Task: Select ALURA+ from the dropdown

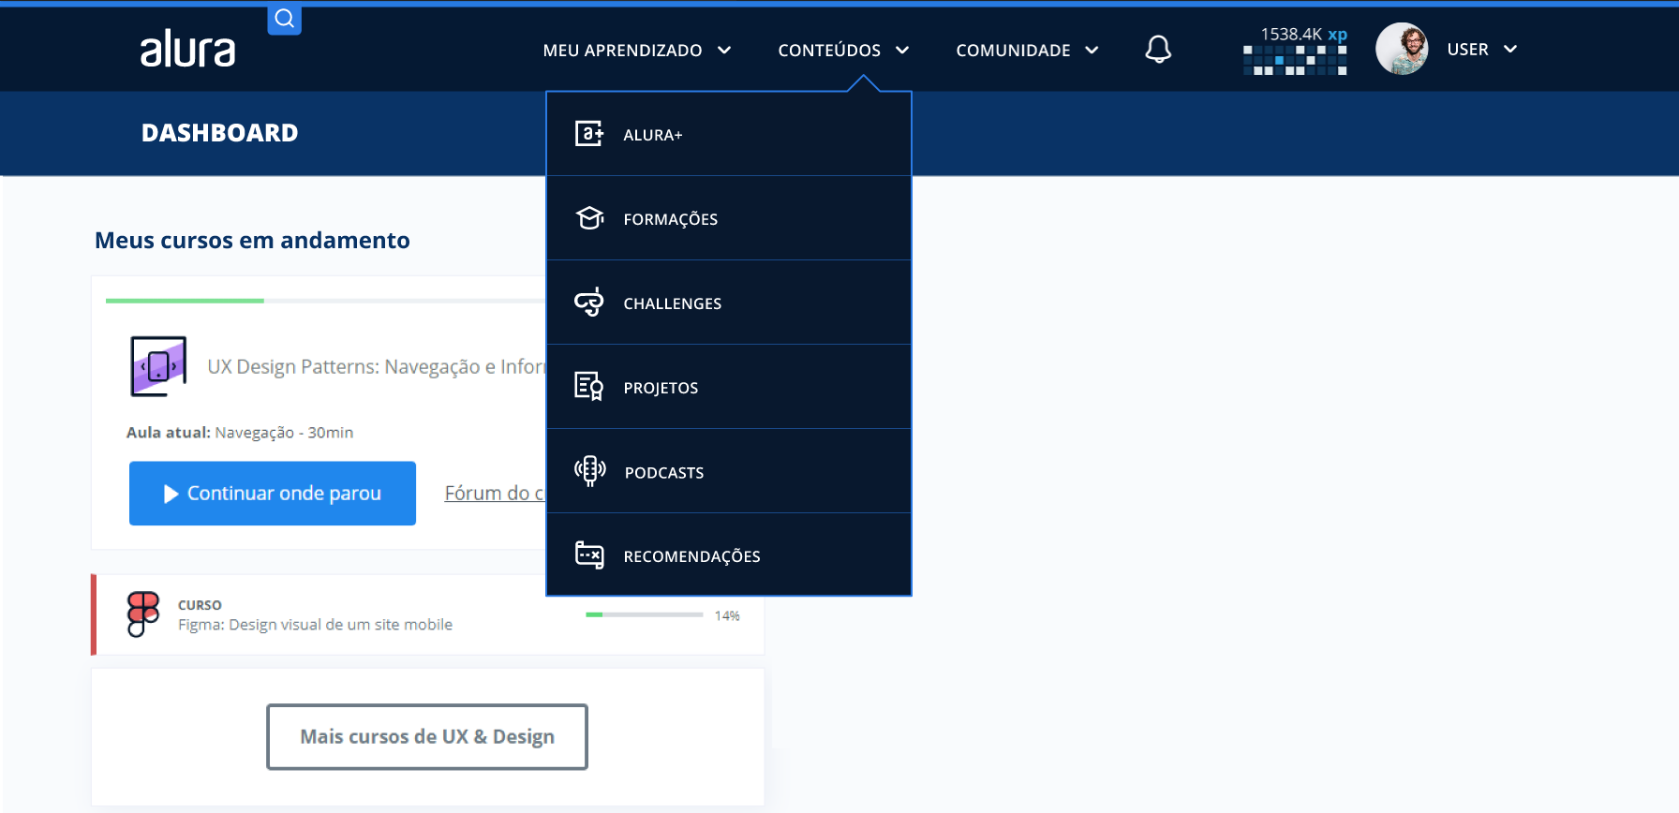Action: tap(729, 134)
